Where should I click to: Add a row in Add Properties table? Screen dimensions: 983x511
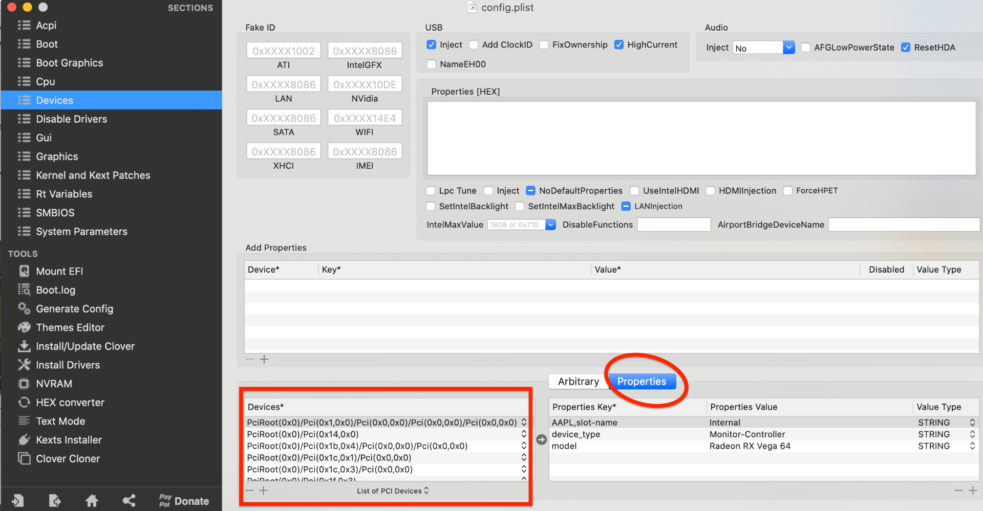coord(264,360)
